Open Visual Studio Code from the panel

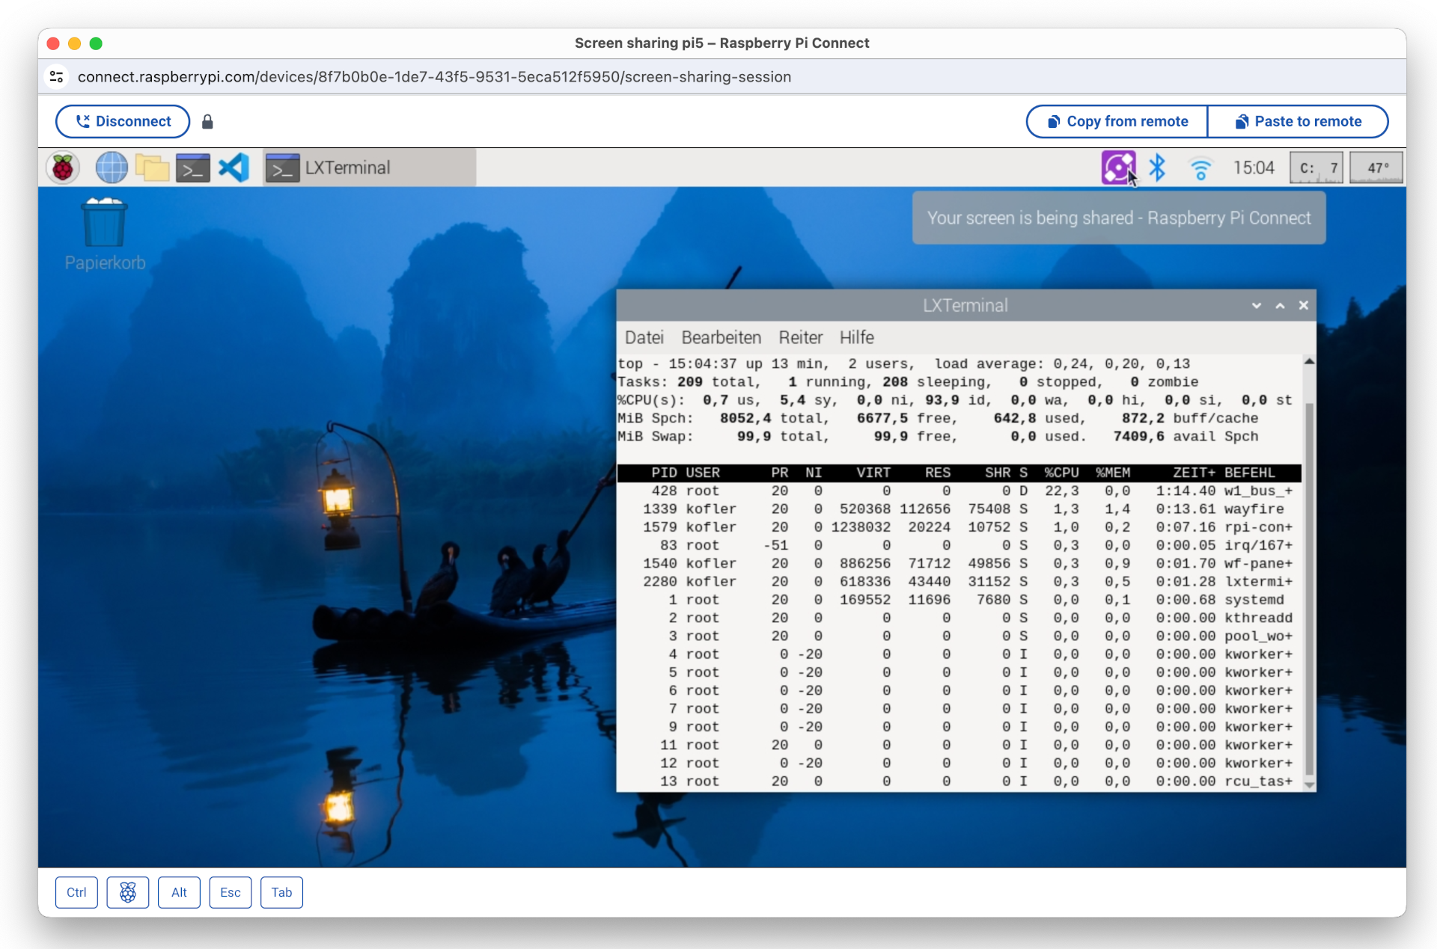click(x=234, y=168)
